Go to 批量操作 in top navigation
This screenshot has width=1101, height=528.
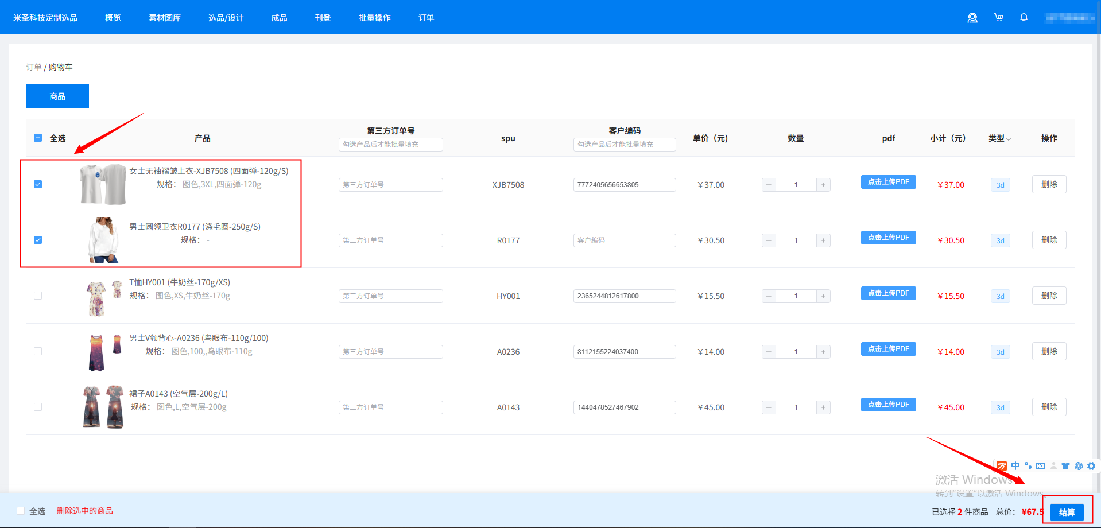click(374, 18)
